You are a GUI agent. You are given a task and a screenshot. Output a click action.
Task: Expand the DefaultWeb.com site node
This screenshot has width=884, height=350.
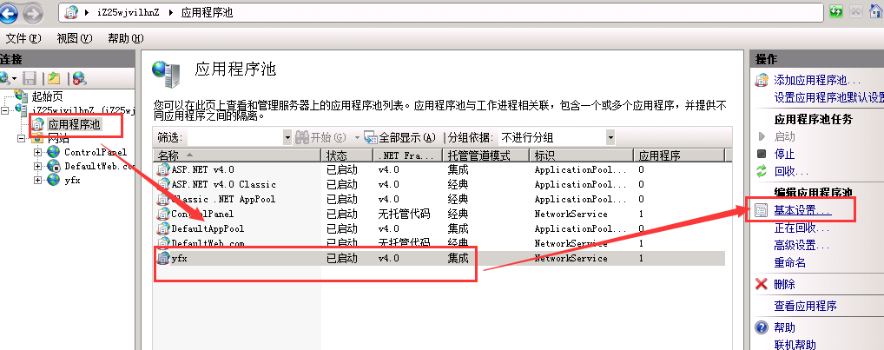click(38, 166)
